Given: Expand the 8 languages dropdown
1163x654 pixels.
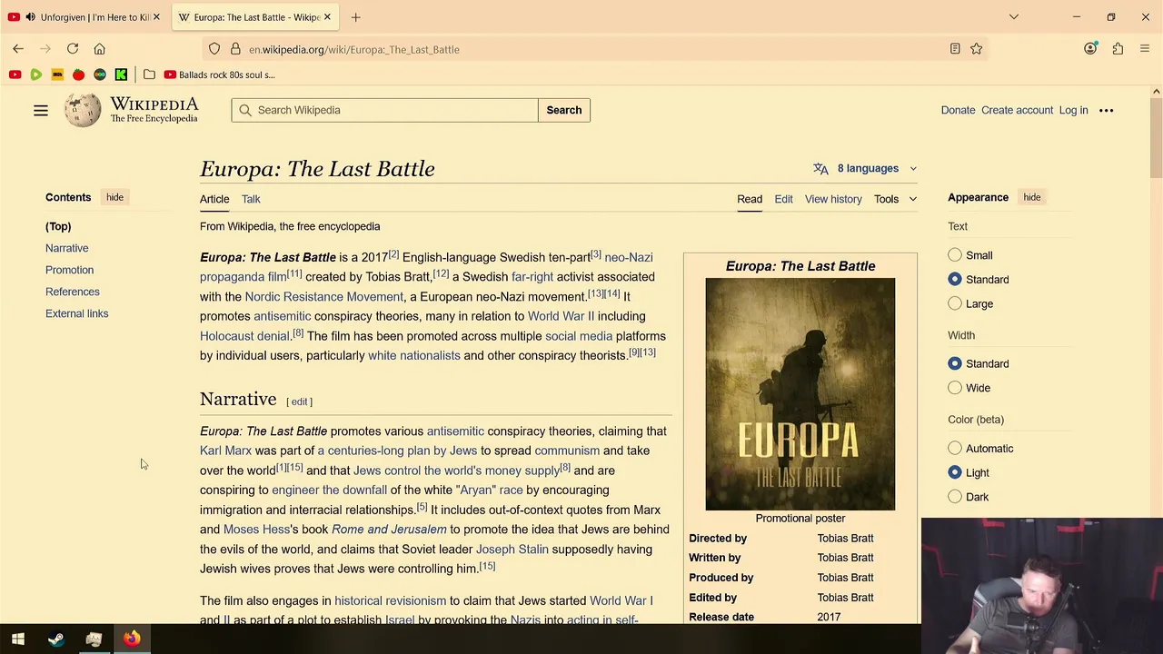Looking at the screenshot, I should (x=866, y=168).
